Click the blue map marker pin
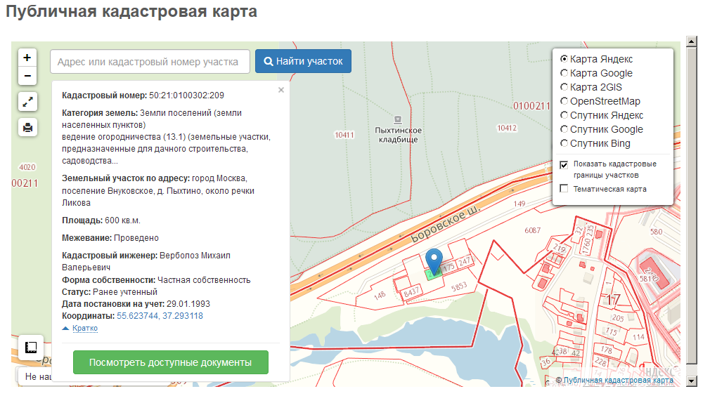The width and height of the screenshot is (710, 396). (x=434, y=261)
